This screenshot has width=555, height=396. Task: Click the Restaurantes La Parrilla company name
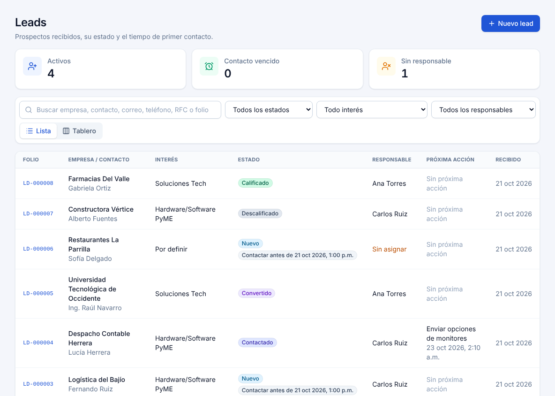coord(93,244)
